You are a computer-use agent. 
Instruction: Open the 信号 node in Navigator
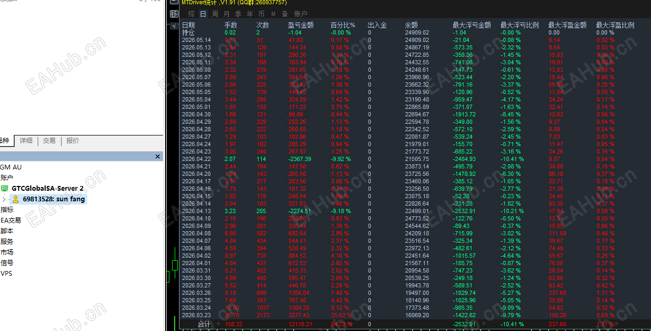7,263
